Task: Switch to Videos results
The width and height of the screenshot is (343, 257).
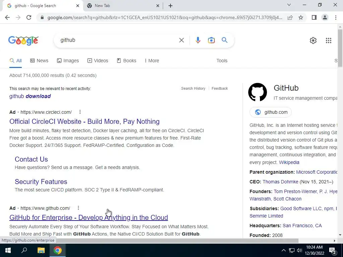Action: tap(98, 61)
